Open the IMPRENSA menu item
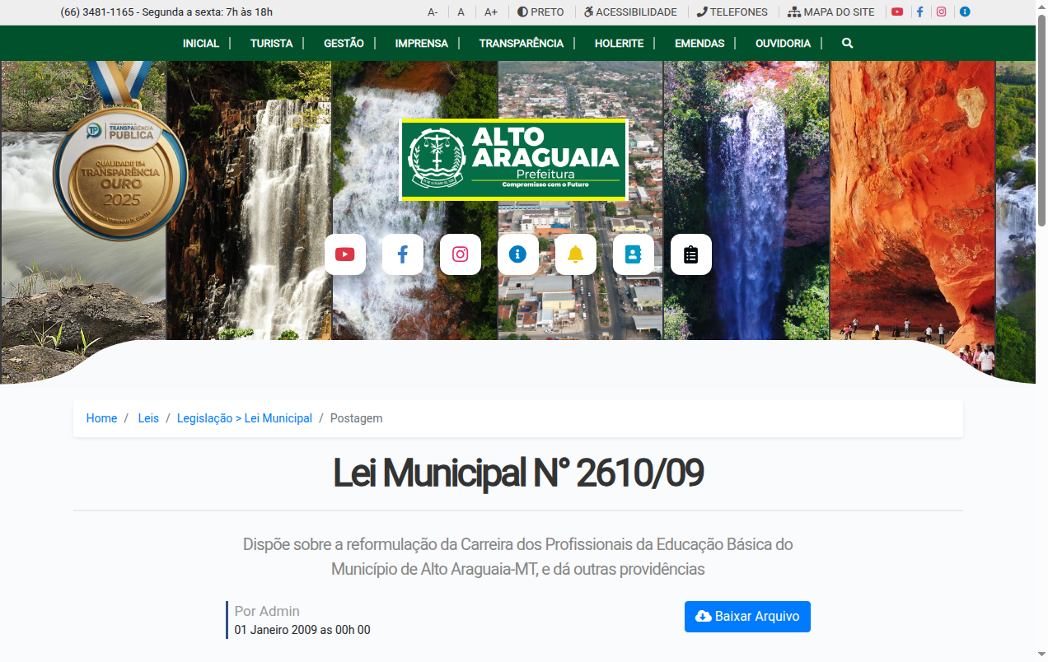This screenshot has width=1048, height=662. [x=422, y=44]
